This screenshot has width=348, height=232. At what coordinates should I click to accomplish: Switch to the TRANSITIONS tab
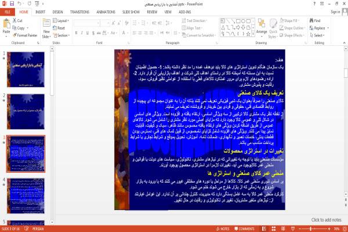pos(79,12)
